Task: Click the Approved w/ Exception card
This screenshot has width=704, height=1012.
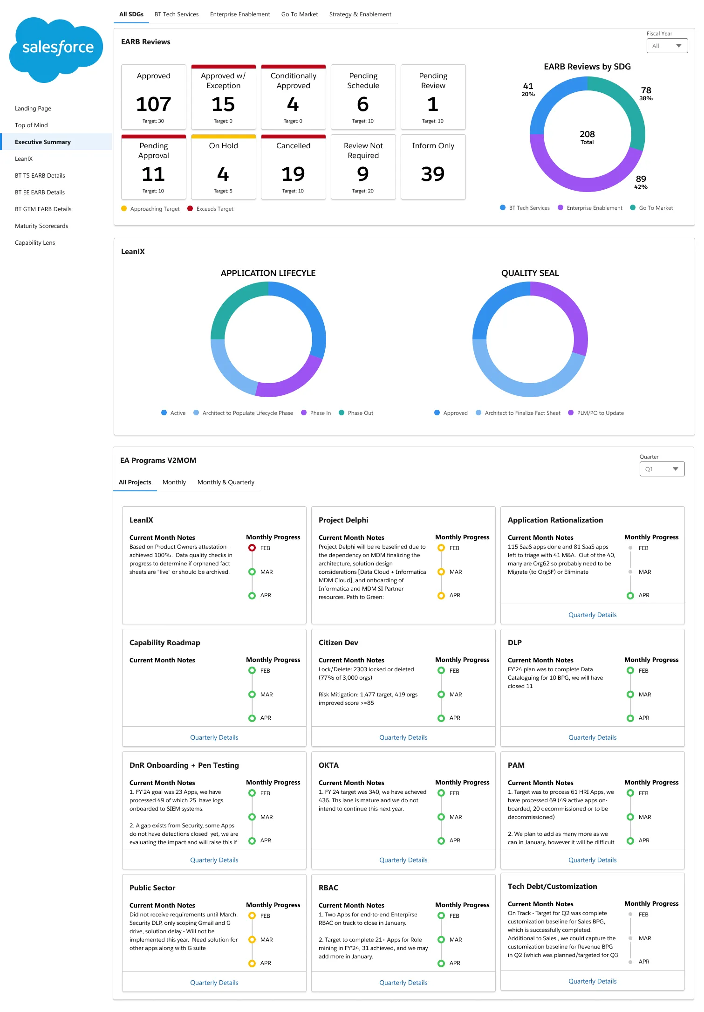Action: click(x=224, y=97)
